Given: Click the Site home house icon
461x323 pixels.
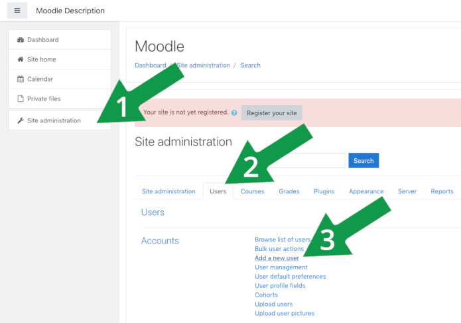Looking at the screenshot, I should pyautogui.click(x=21, y=60).
